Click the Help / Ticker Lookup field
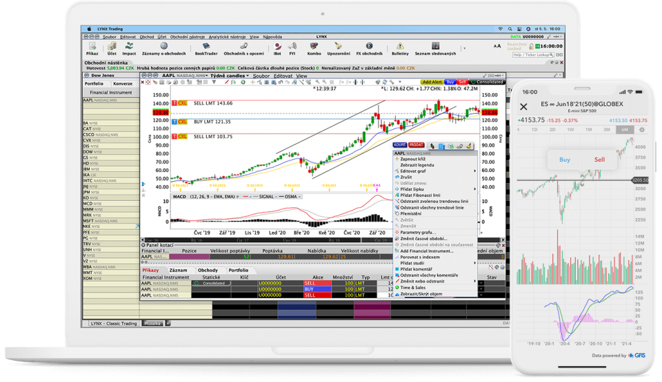 [x=533, y=55]
